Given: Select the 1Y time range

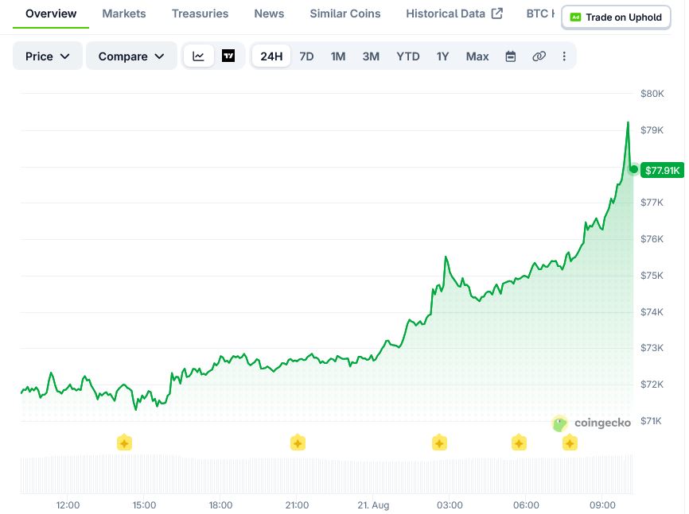Looking at the screenshot, I should click(442, 56).
